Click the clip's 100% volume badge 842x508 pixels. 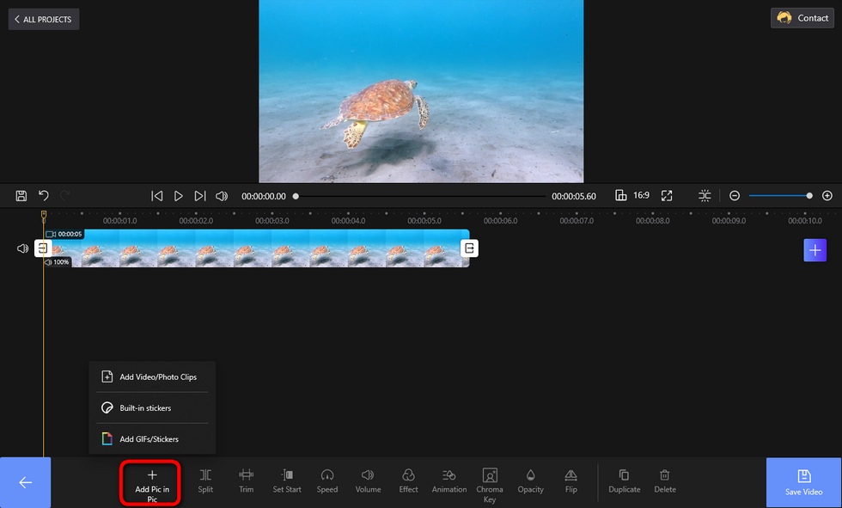pos(57,262)
